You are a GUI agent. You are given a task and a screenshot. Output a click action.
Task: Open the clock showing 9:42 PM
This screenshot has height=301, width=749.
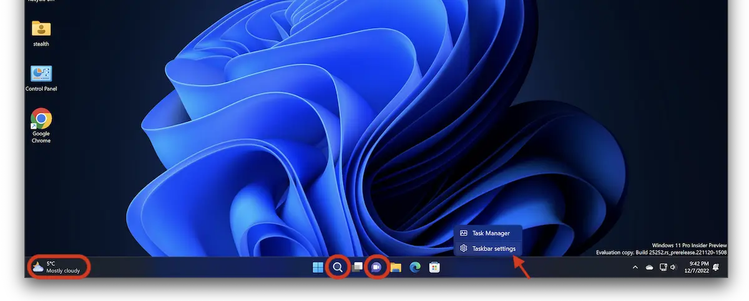pyautogui.click(x=699, y=264)
